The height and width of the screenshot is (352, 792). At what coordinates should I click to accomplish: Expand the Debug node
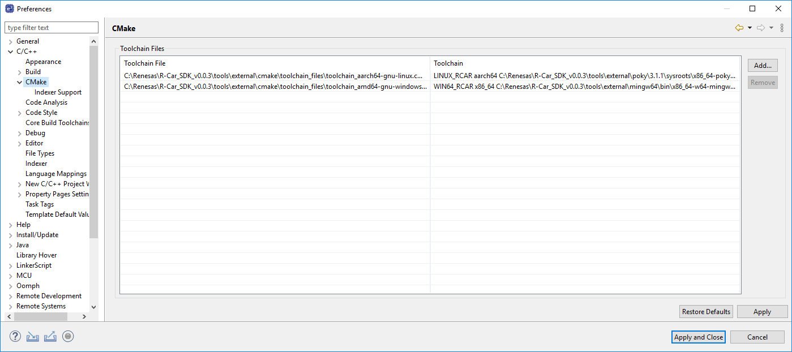pos(20,133)
